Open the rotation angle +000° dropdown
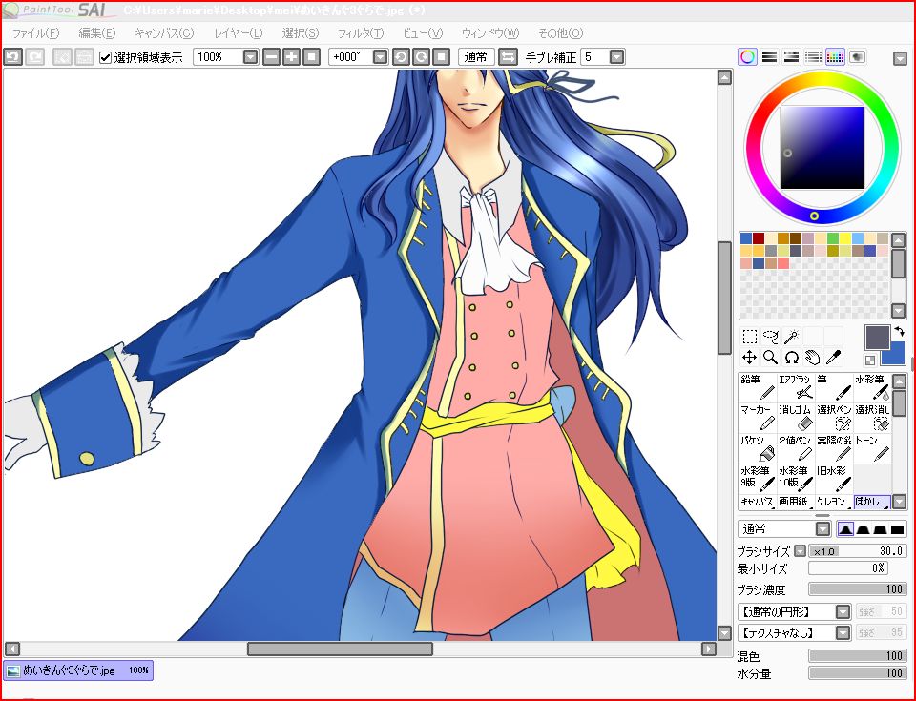This screenshot has width=916, height=701. (x=381, y=56)
